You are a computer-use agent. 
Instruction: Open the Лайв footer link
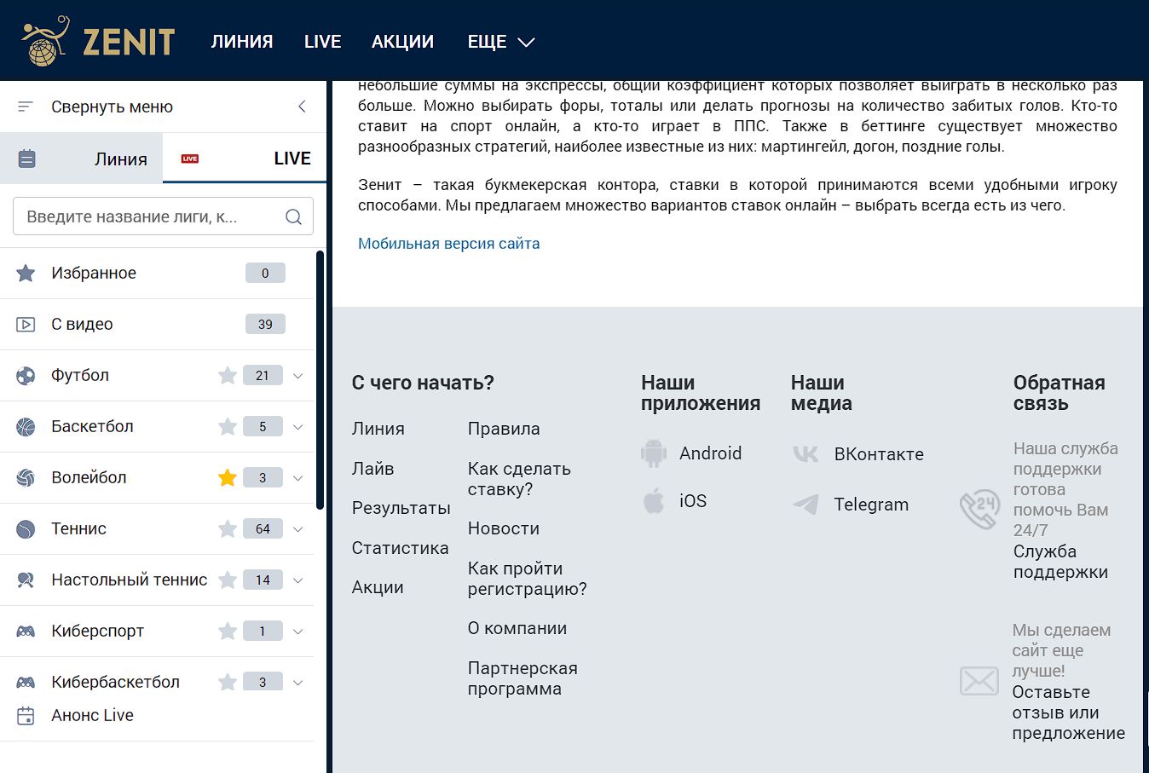tap(373, 469)
